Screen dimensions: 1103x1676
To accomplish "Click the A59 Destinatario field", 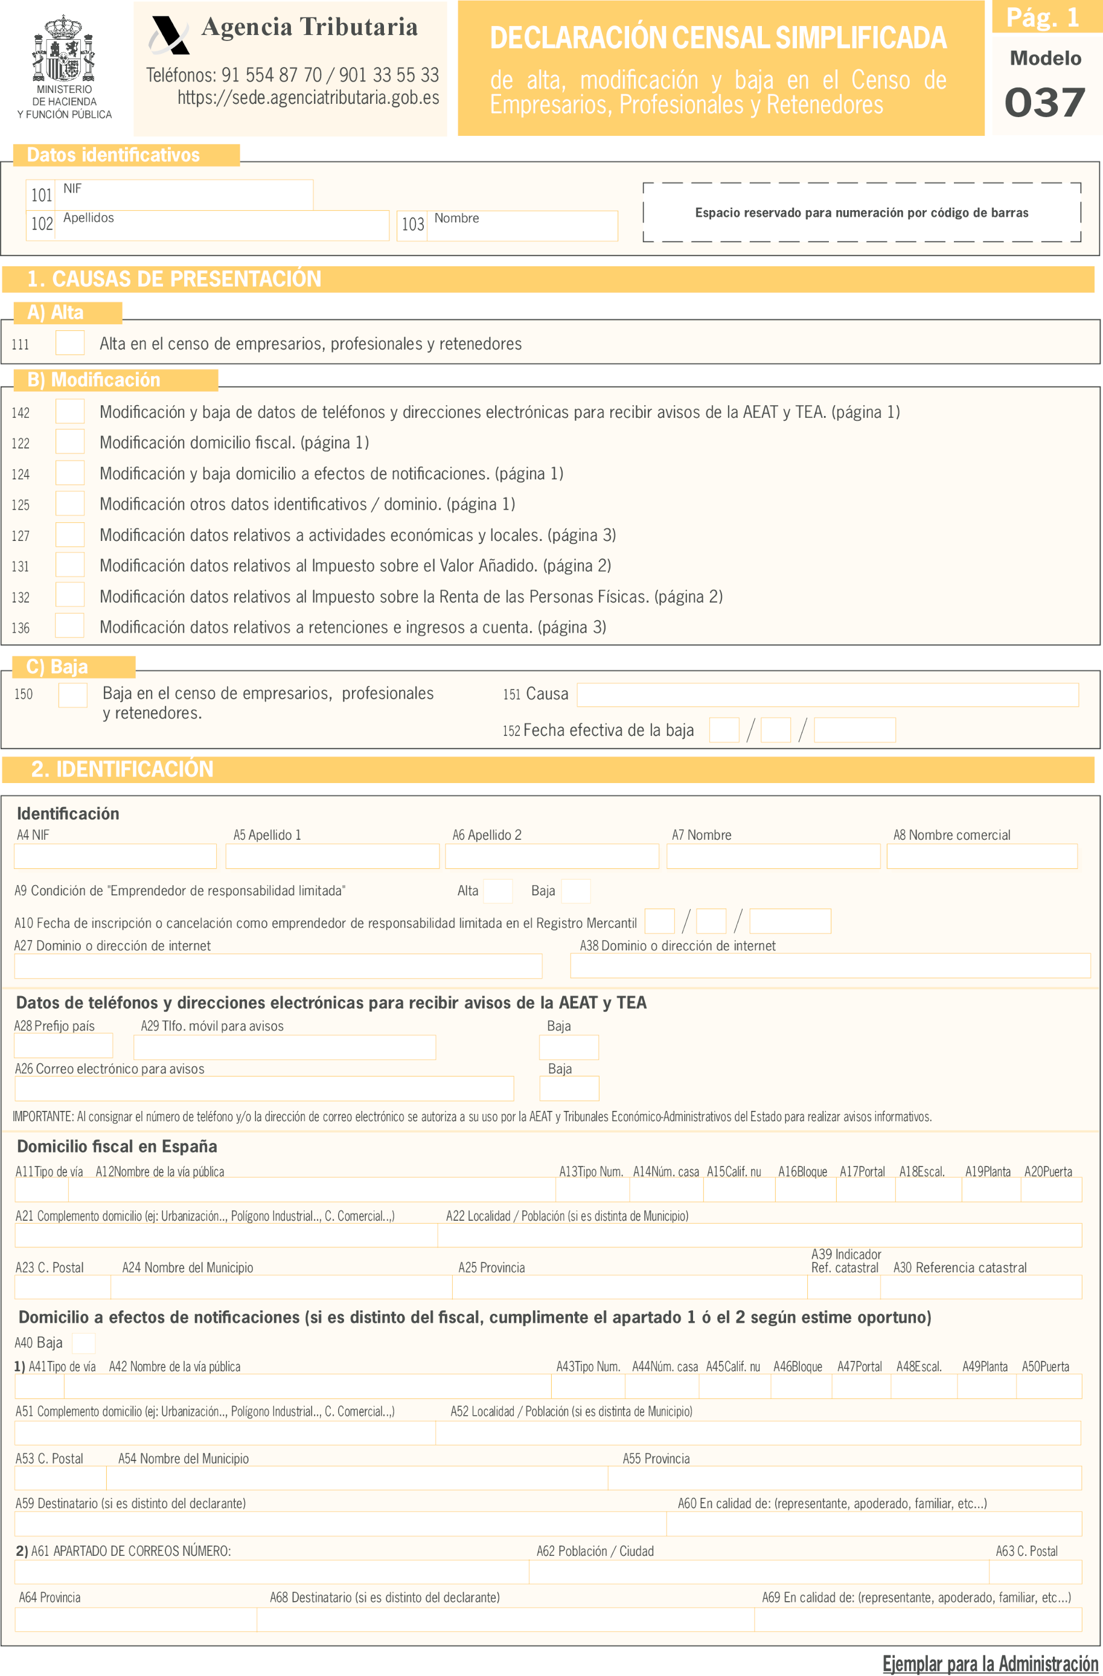I will pyautogui.click(x=340, y=1524).
